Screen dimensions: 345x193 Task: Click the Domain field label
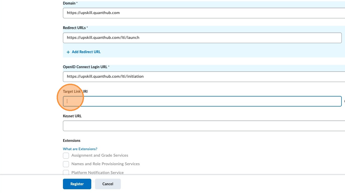coord(69,3)
